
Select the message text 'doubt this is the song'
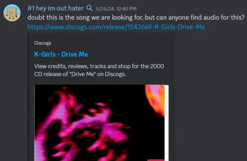coord(59,17)
